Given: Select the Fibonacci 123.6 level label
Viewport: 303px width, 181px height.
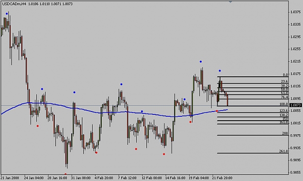Looking at the screenshot, I should point(284,111).
